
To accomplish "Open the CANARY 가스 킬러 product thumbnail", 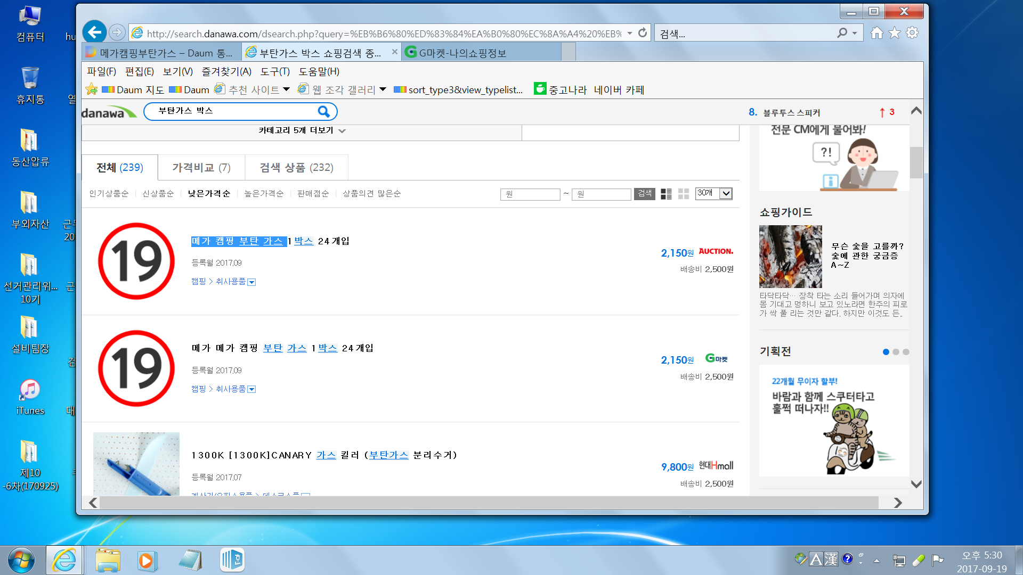I will tap(136, 464).
